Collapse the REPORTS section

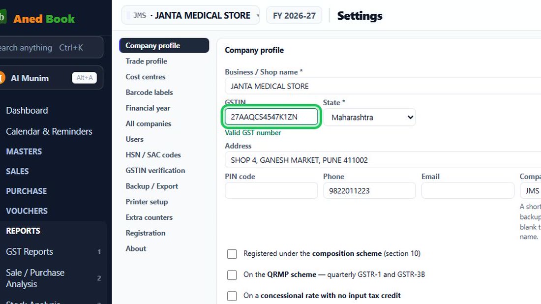click(x=23, y=231)
